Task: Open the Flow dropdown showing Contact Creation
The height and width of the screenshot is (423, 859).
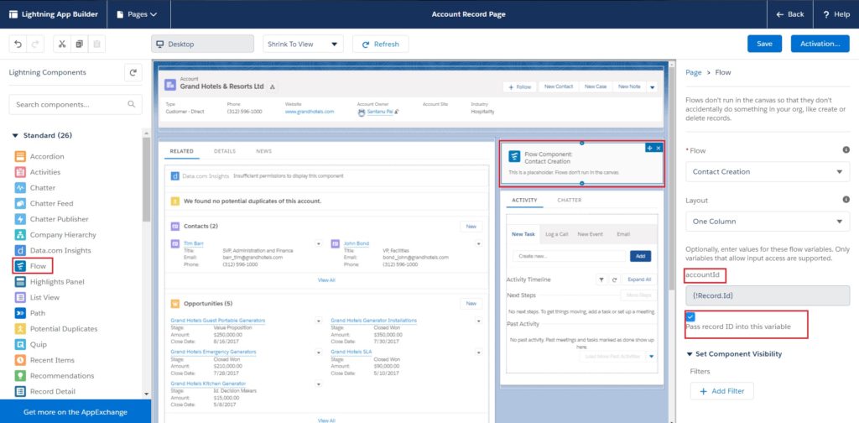Action: pos(767,172)
